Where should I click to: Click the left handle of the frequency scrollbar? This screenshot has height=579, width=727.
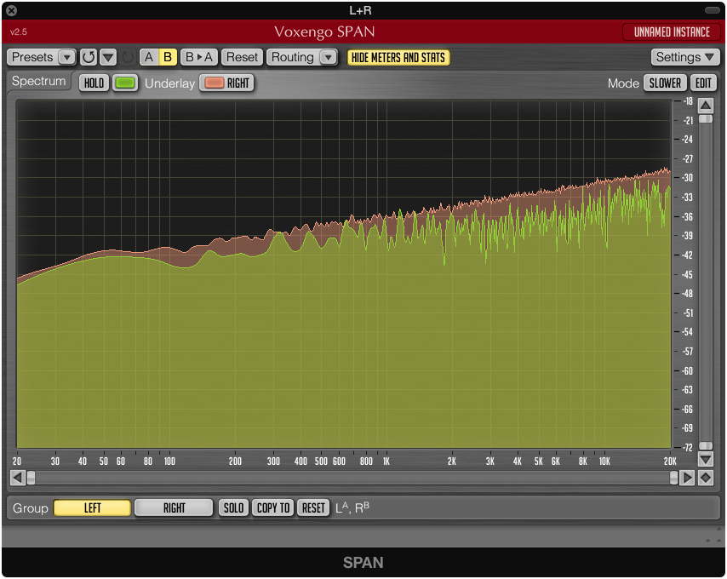[x=31, y=478]
